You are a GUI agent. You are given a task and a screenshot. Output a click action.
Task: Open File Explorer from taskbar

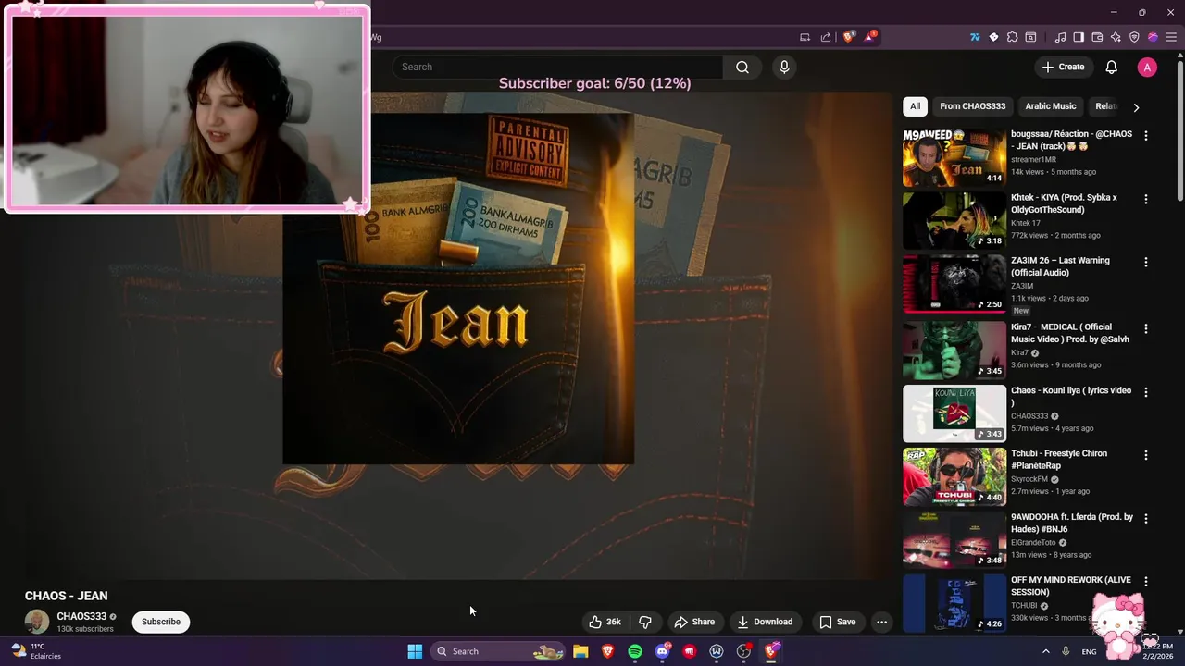click(580, 651)
